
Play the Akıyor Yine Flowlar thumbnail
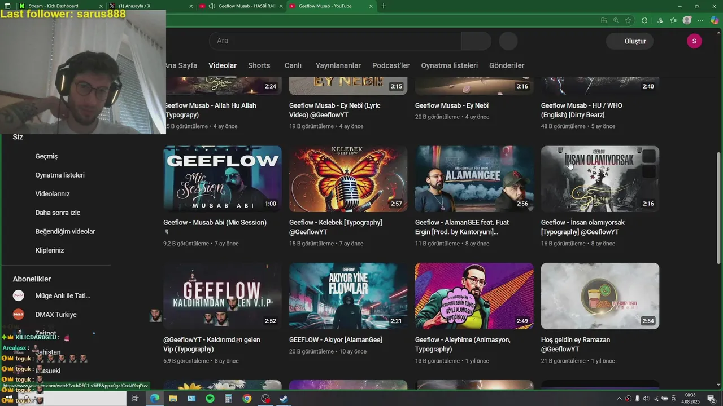(x=348, y=296)
